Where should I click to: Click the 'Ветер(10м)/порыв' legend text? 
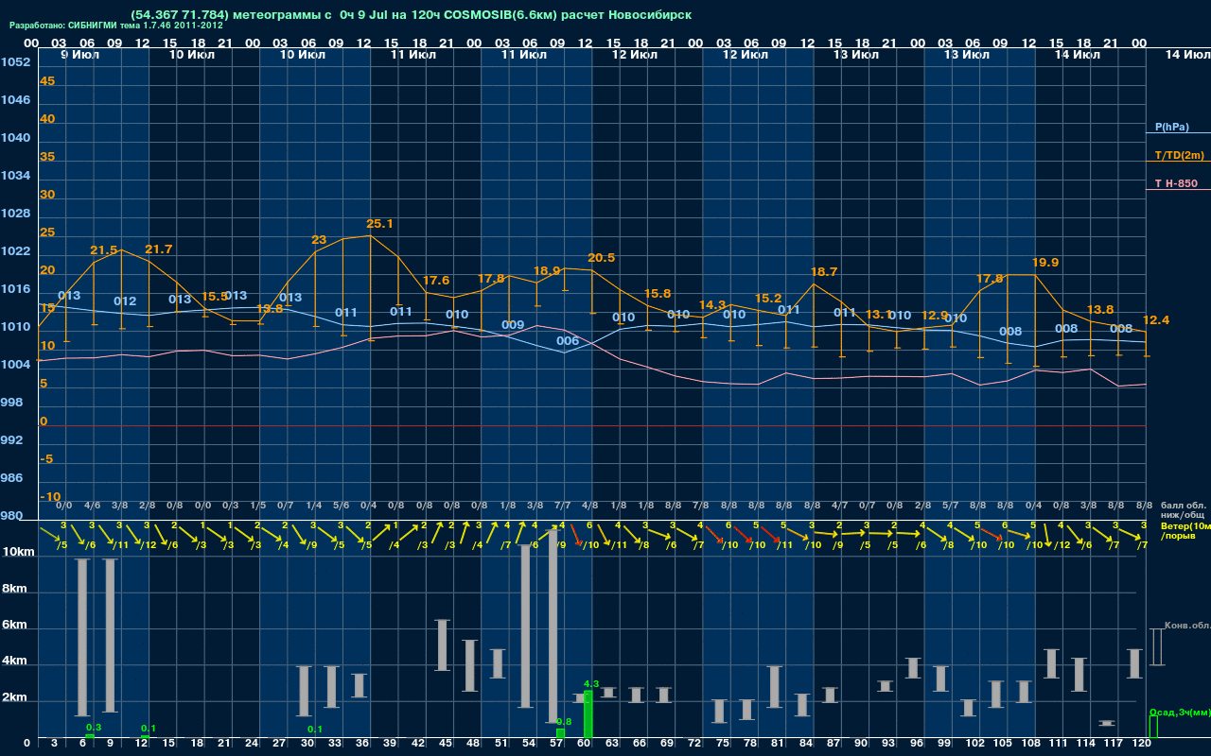1185,530
